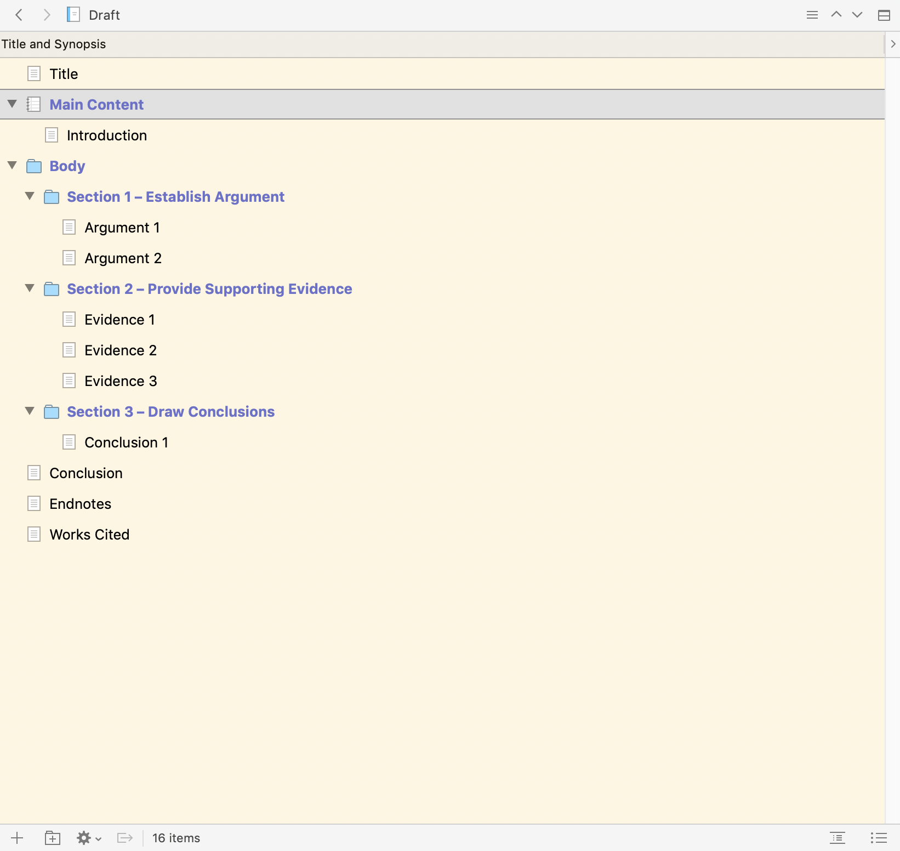Click the export arrow icon near the gear

[x=124, y=838]
